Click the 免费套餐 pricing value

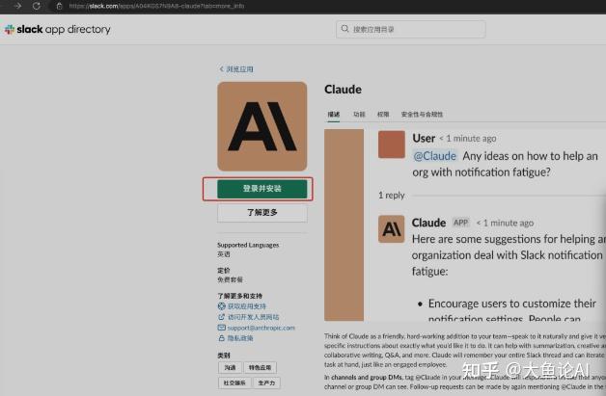tap(230, 279)
